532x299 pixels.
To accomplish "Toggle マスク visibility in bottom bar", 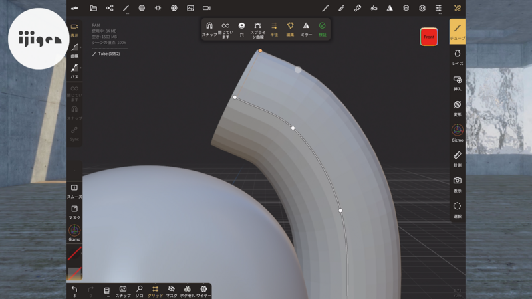I will click(172, 291).
